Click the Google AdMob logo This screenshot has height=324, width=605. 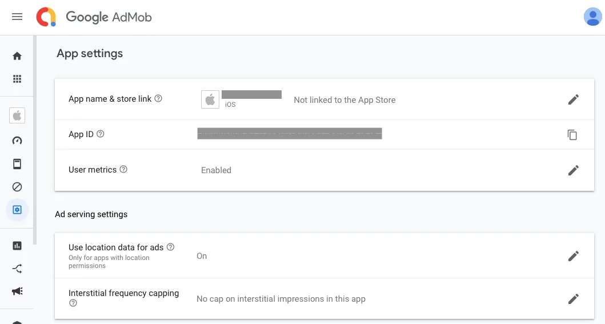click(x=94, y=17)
